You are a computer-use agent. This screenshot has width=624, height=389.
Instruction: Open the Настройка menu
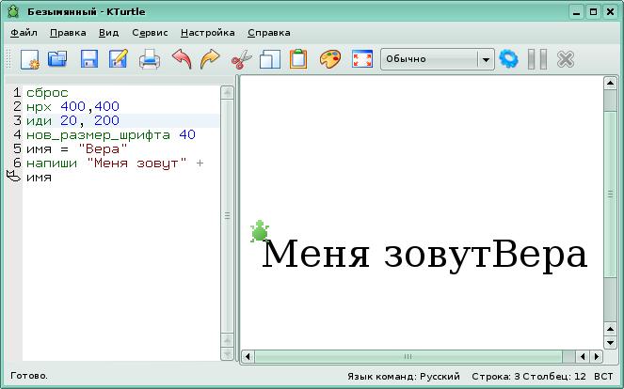(207, 32)
